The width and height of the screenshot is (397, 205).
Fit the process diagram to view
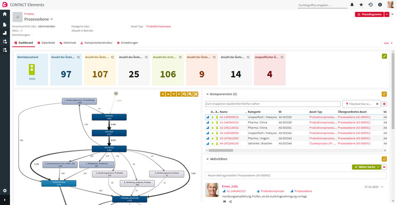coord(196,94)
